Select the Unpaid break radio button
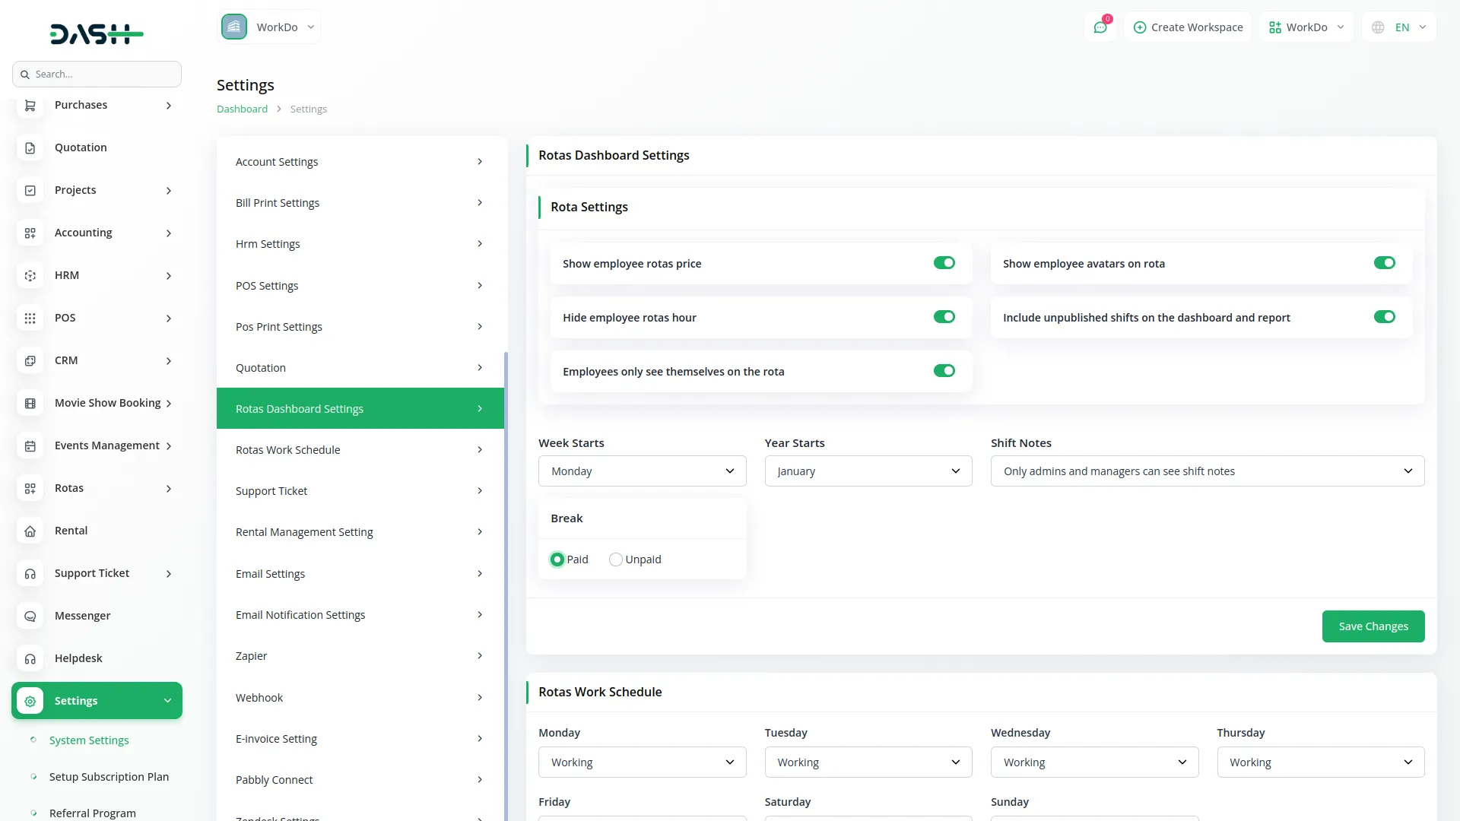 (616, 559)
